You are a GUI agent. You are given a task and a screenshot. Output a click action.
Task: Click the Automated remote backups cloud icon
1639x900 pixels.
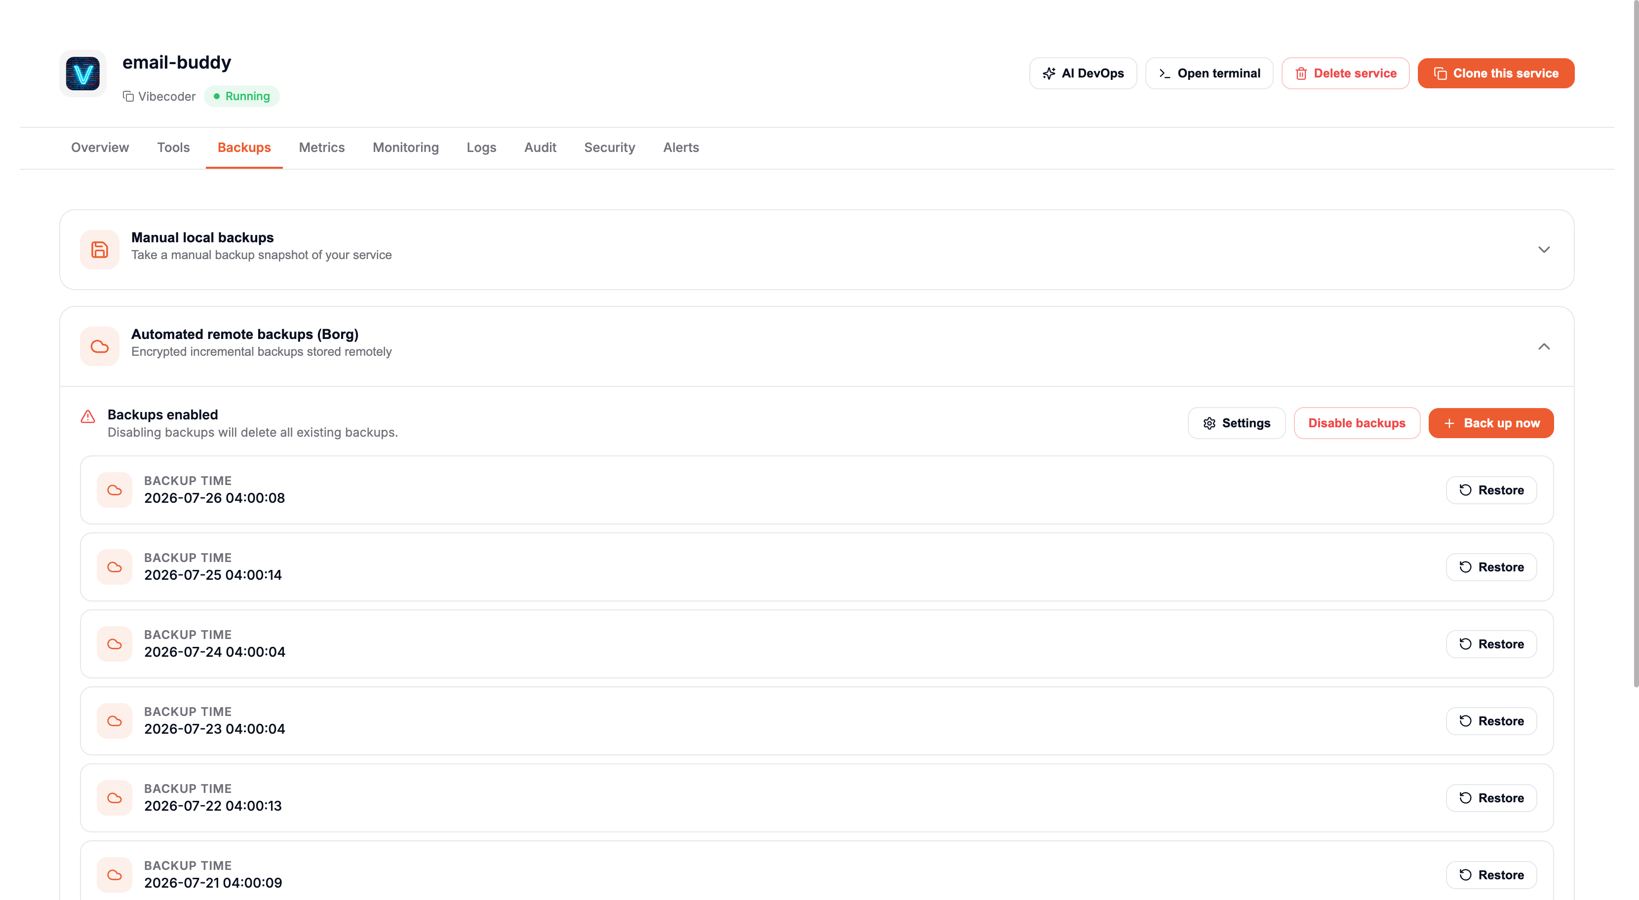point(100,346)
